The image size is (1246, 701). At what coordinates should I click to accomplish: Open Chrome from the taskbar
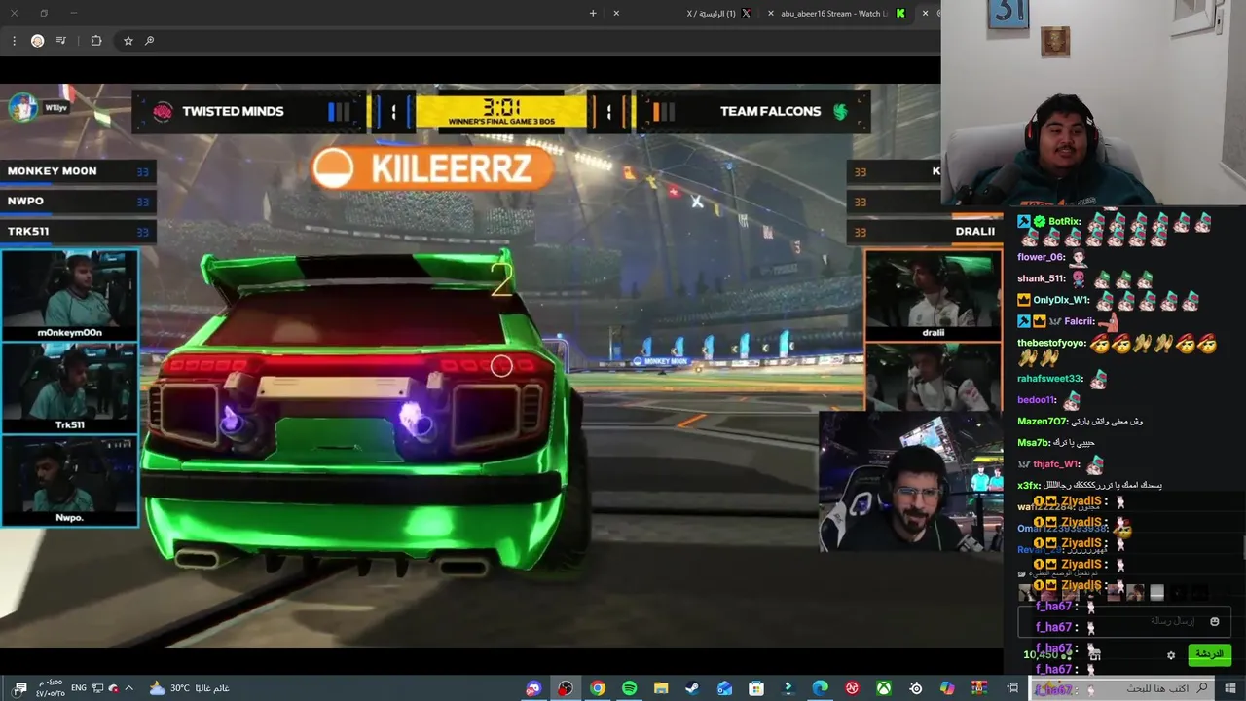point(598,688)
